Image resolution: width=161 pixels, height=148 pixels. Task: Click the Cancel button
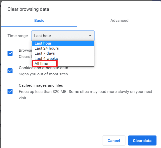(114, 140)
